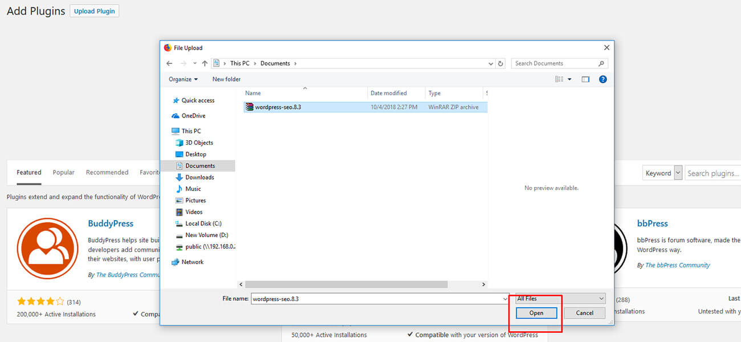Click the WinRAR archive icon of wordpress-seo.8.3
This screenshot has height=342, width=741.
tap(249, 107)
